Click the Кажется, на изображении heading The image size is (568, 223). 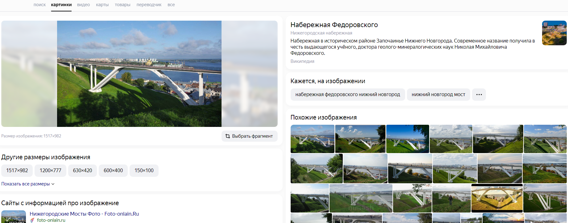328,81
